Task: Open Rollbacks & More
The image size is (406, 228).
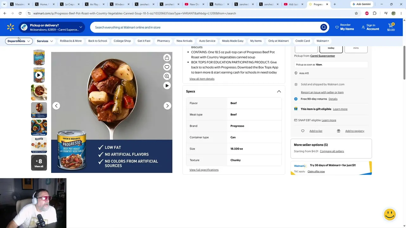Action: coord(71,41)
